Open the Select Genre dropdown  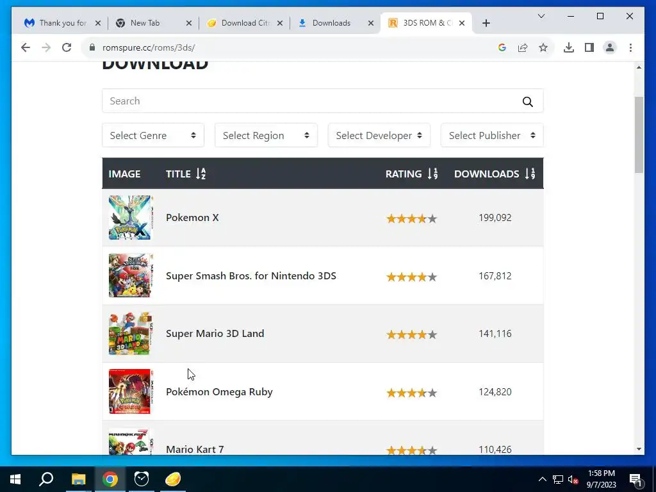pos(153,135)
